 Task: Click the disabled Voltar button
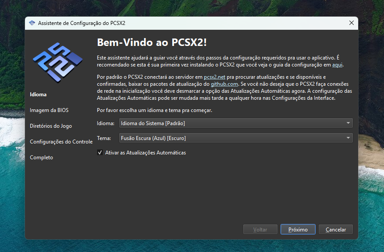260,230
